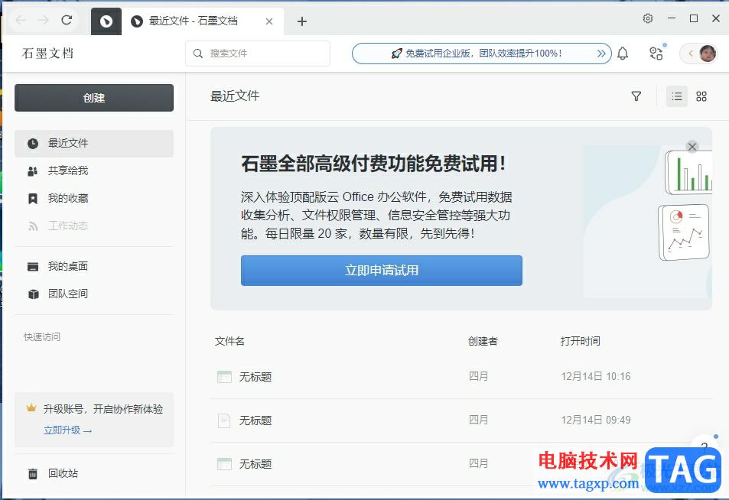Viewport: 729px width, 500px height.
Task: Open 回收站 in sidebar
Action: point(94,473)
